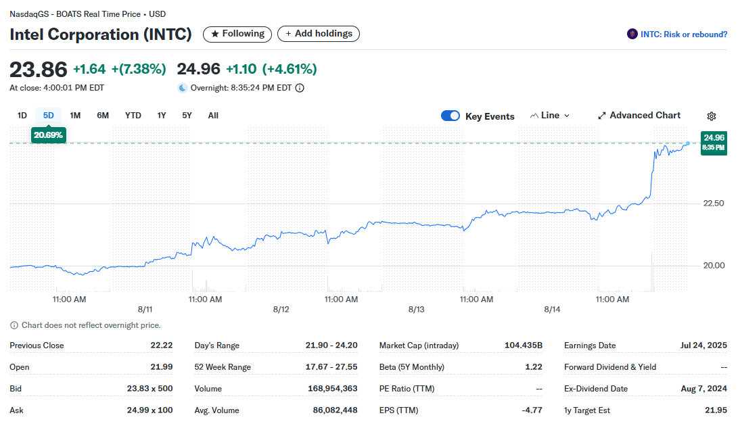Open the Line chart type dropdown
Image resolution: width=740 pixels, height=428 pixels.
[550, 116]
